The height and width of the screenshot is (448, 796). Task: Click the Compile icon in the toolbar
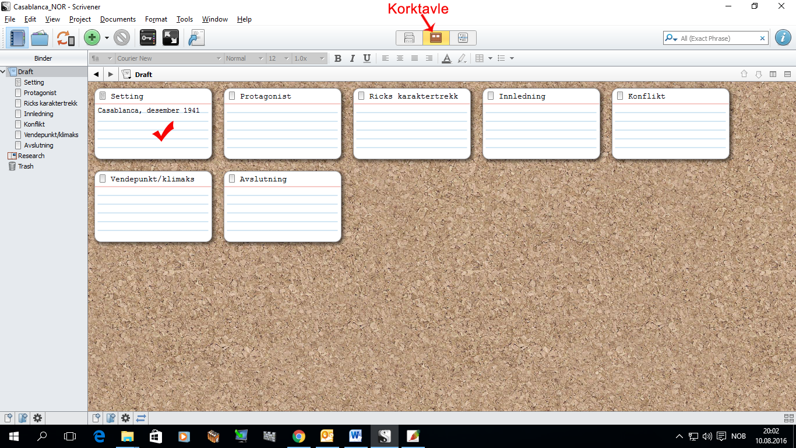tap(196, 37)
